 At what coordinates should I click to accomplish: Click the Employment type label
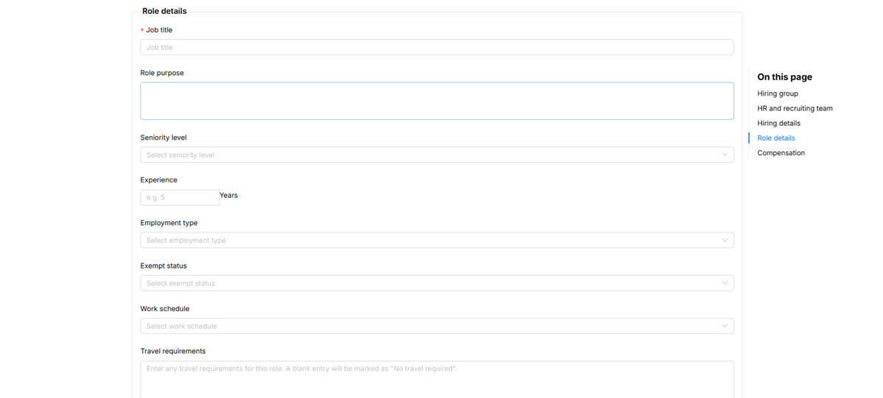(x=169, y=223)
